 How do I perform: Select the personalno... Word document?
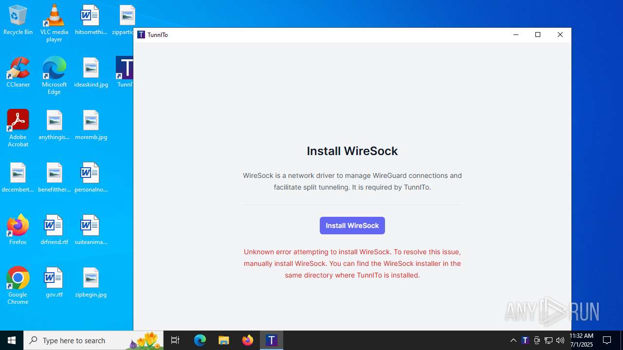91,177
